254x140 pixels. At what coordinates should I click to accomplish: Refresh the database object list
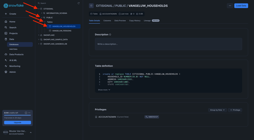point(79,3)
